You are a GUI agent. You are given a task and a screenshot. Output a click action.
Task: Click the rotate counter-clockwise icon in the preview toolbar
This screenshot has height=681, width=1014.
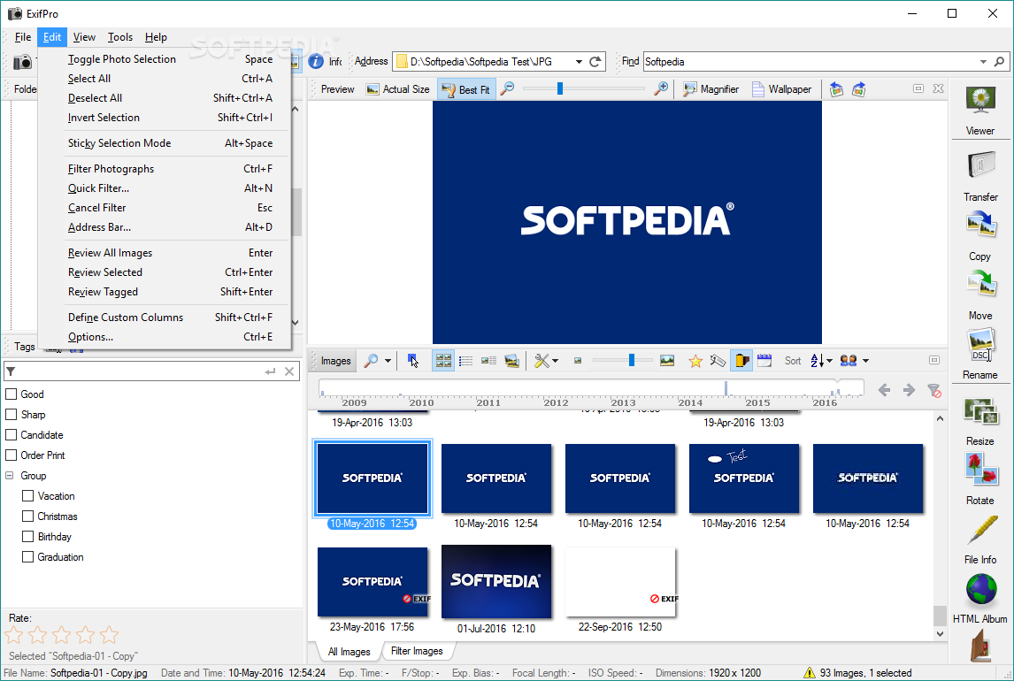tap(836, 89)
